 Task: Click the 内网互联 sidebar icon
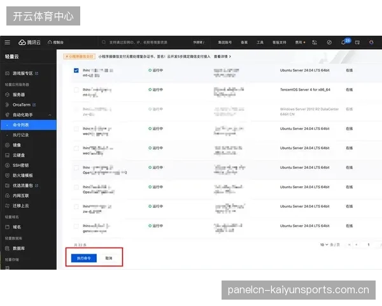(7, 196)
